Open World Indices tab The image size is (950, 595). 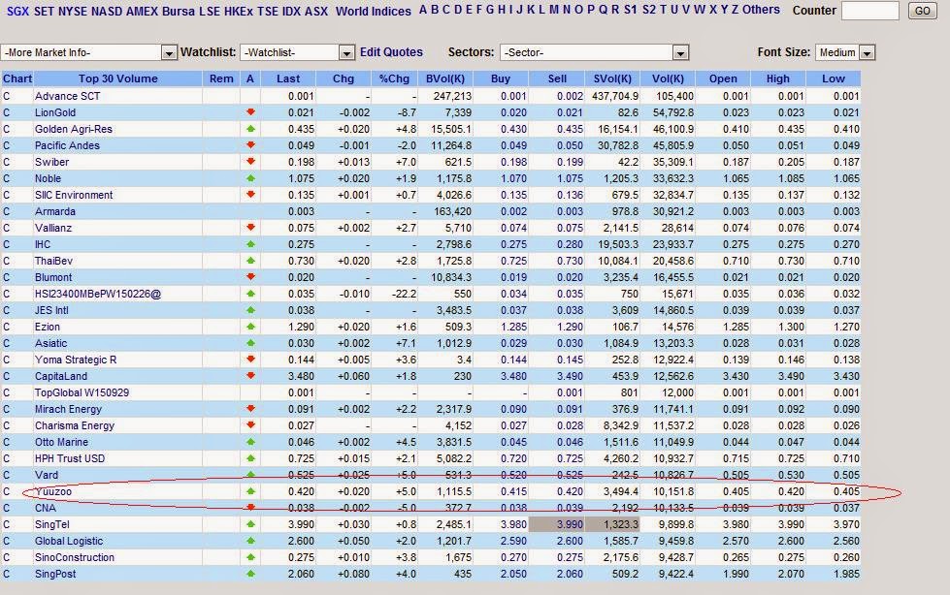[374, 11]
